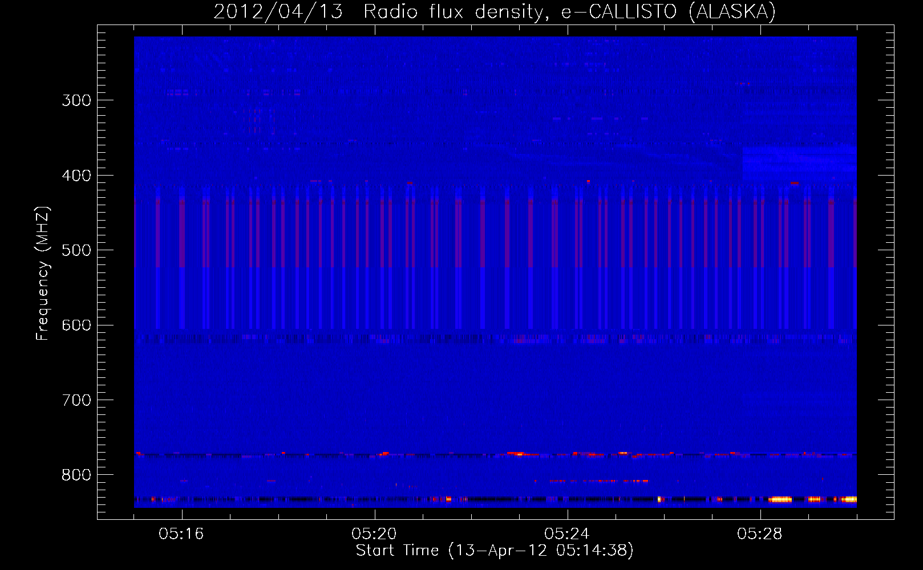923x570 pixels.
Task: Click the 500 frequency tick label
Action: pos(76,250)
